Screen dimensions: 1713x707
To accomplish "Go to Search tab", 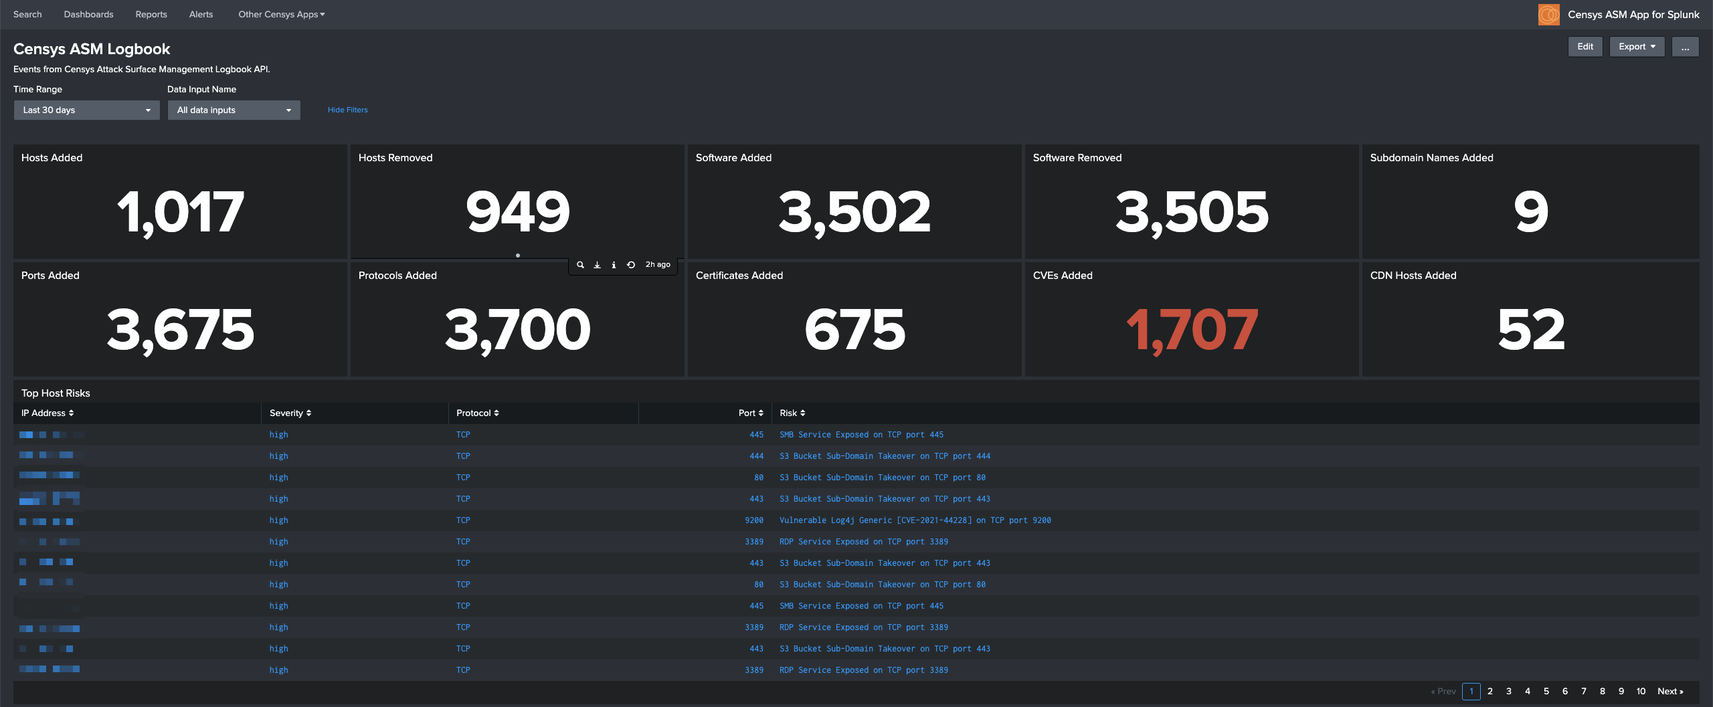I will [x=27, y=15].
